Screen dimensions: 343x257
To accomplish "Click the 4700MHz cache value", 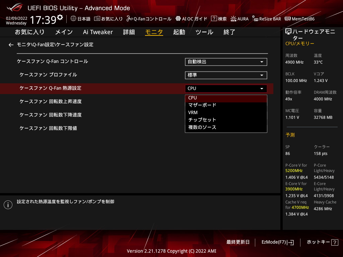I will coord(300,207).
